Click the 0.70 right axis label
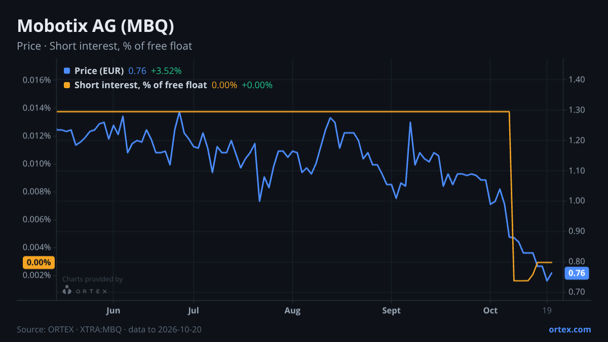 (577, 292)
